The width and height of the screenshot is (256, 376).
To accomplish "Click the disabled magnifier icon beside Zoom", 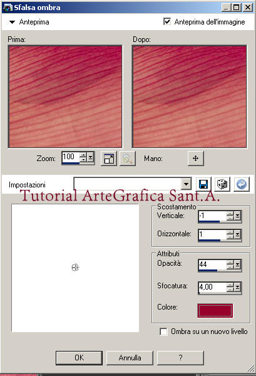I will (x=128, y=159).
